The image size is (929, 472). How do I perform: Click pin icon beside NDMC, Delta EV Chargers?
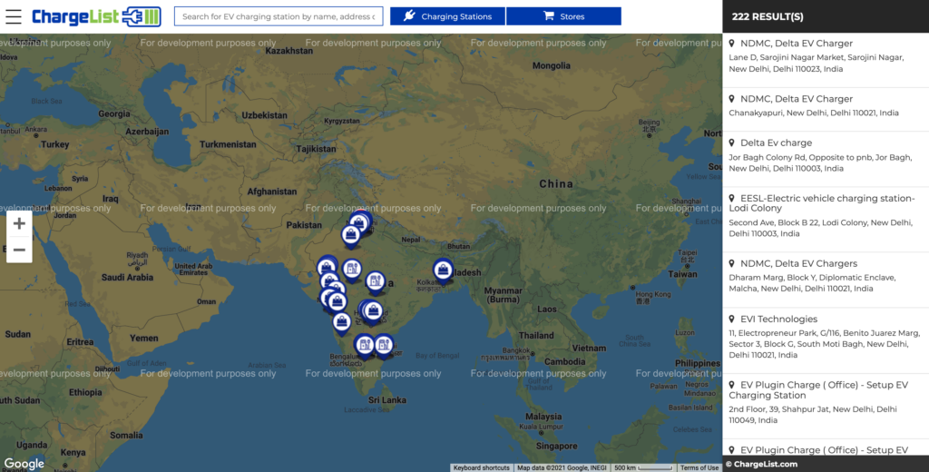(732, 263)
